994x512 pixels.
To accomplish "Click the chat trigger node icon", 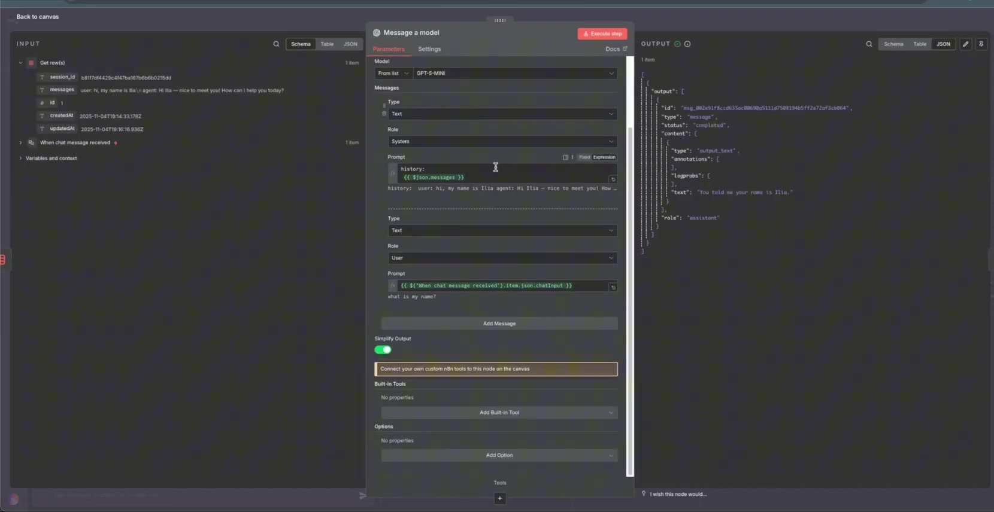I will coord(31,143).
